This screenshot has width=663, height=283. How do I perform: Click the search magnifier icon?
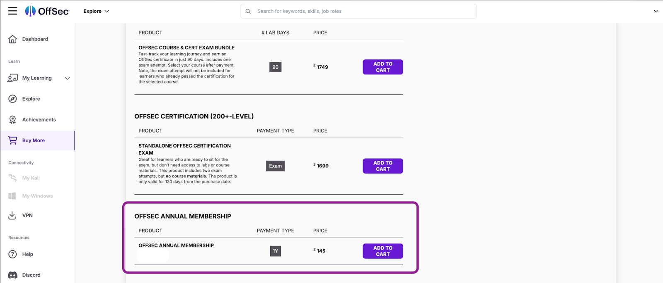(x=248, y=11)
